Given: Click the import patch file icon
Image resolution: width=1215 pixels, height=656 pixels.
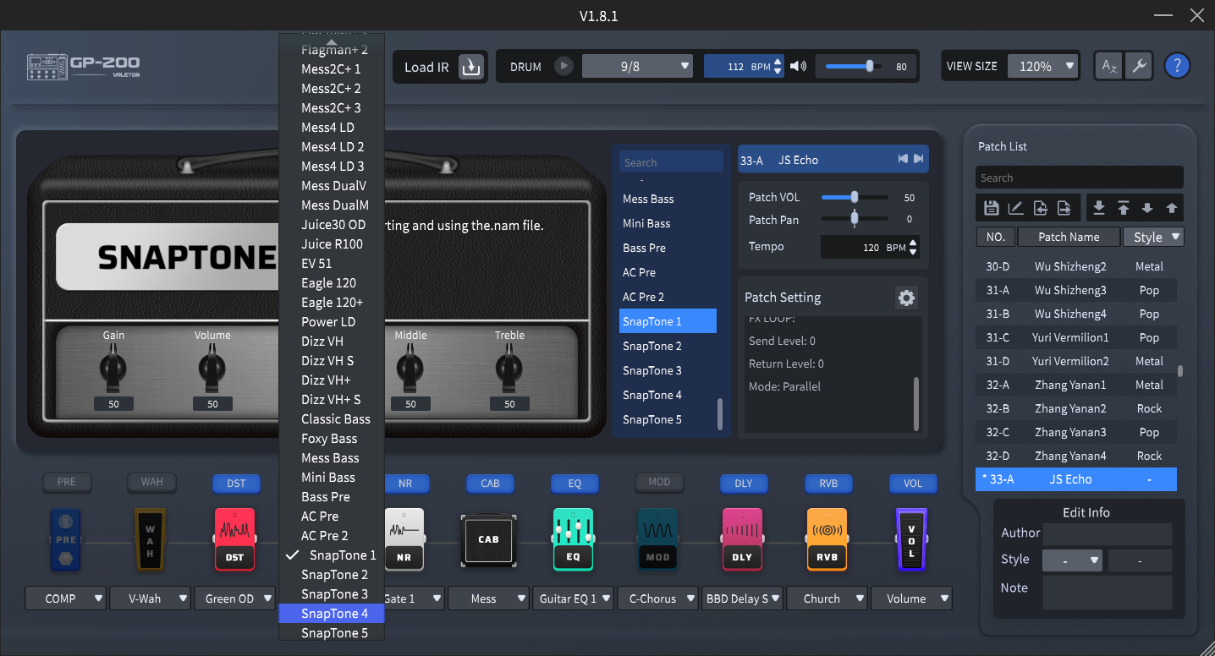Looking at the screenshot, I should tap(1040, 208).
